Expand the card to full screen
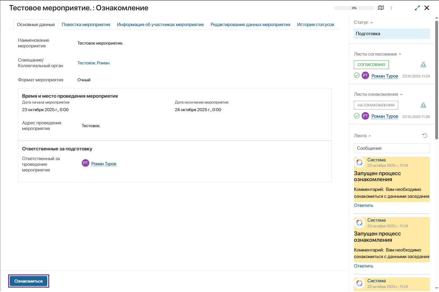This screenshot has width=439, height=292. click(x=417, y=8)
